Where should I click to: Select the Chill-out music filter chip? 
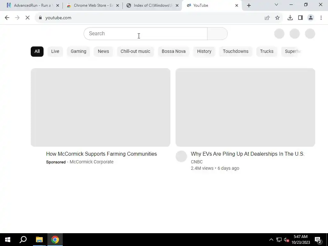pos(135,52)
